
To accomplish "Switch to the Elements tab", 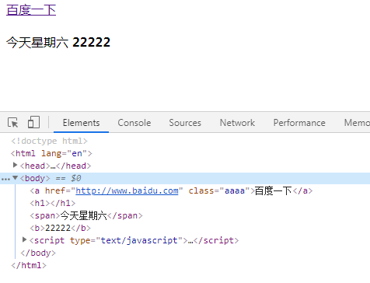I will click(81, 123).
